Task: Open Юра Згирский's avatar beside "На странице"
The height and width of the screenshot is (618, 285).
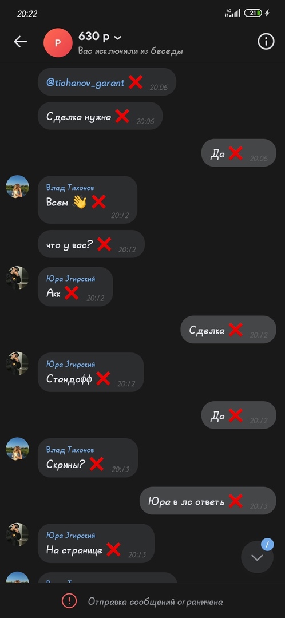Action: [x=17, y=534]
